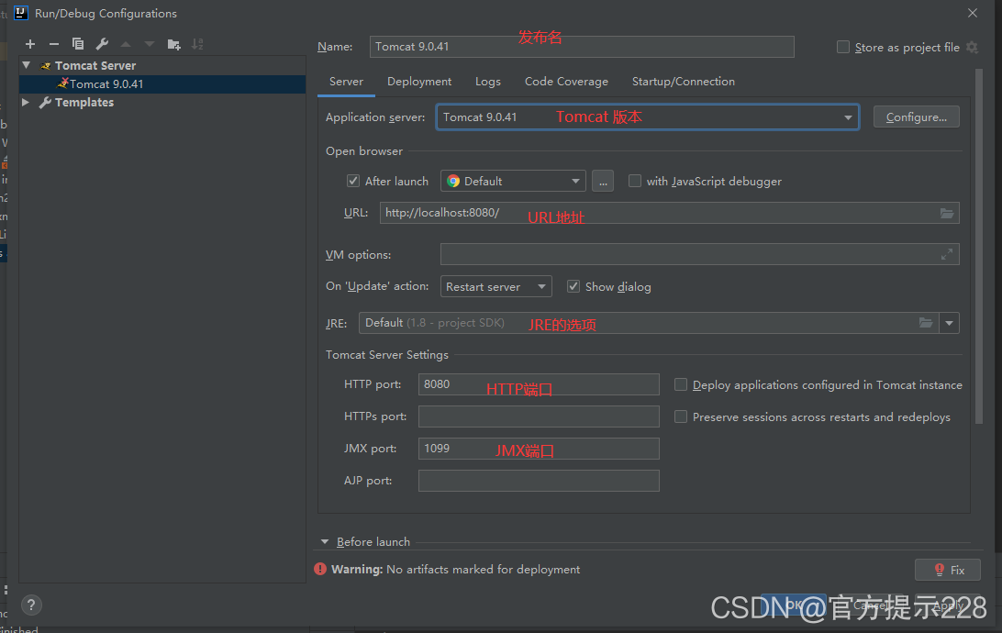
Task: Click in the VM options field
Action: tap(700, 254)
